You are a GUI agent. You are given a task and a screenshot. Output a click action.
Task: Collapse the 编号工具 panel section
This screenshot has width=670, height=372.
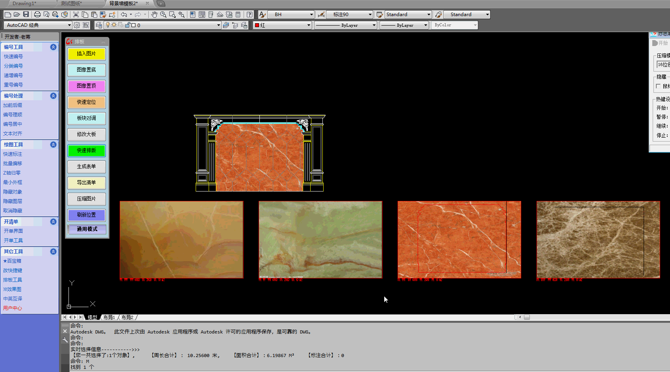53,47
